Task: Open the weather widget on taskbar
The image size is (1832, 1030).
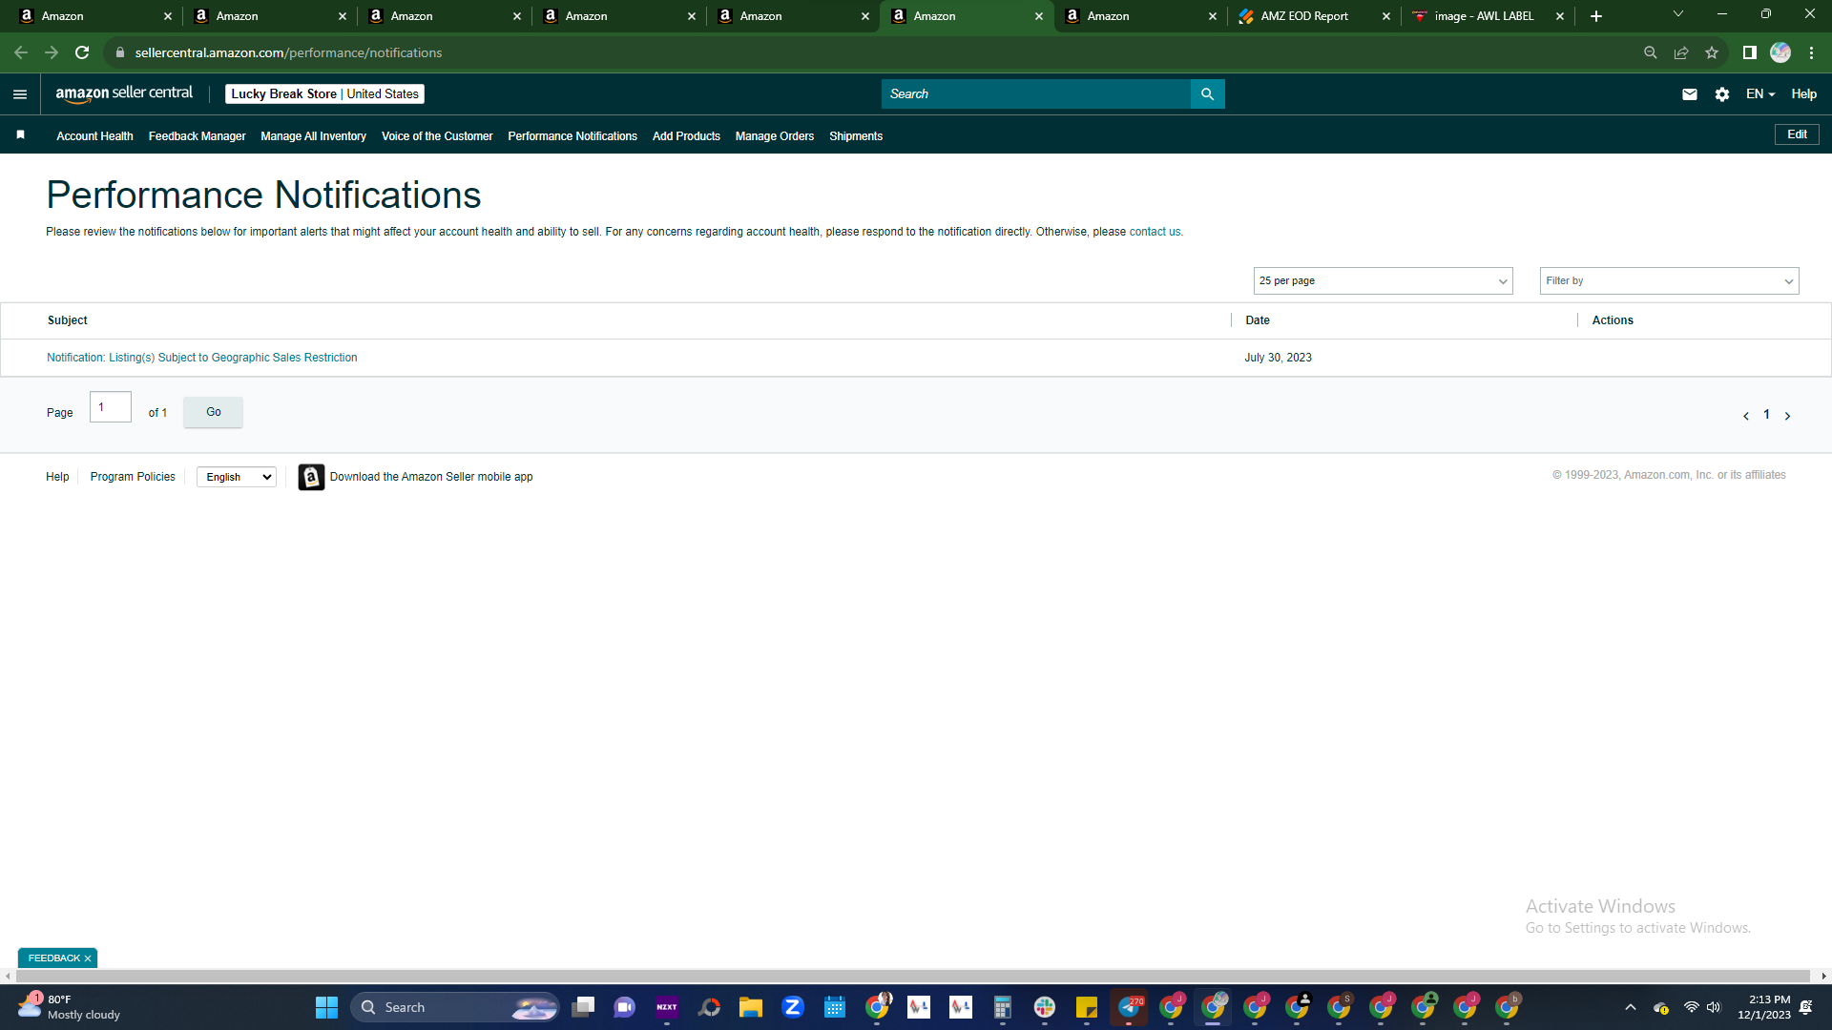Action: pos(70,1007)
